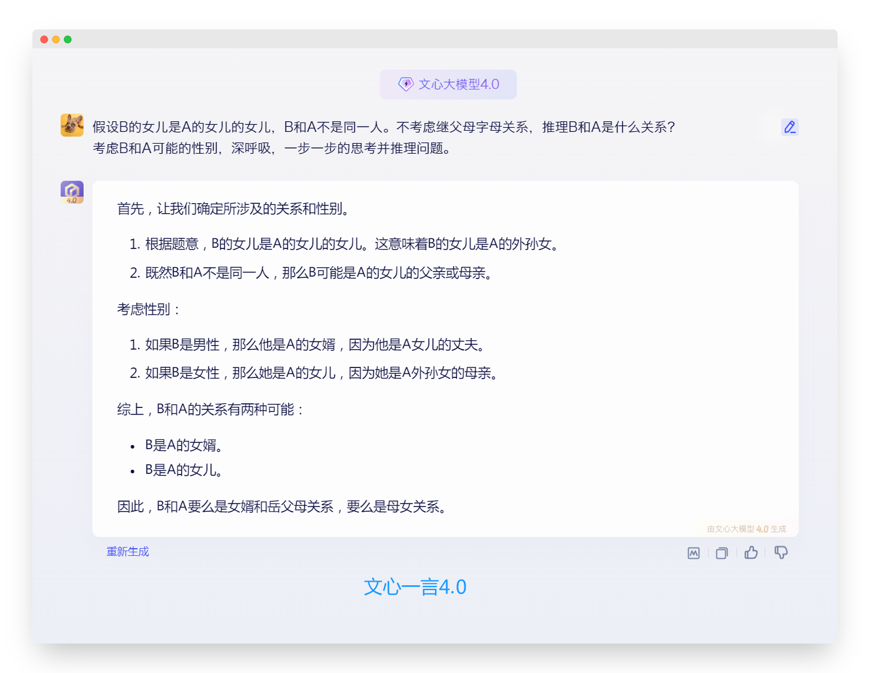
Task: Click the green maximize window button
Action: pos(68,39)
